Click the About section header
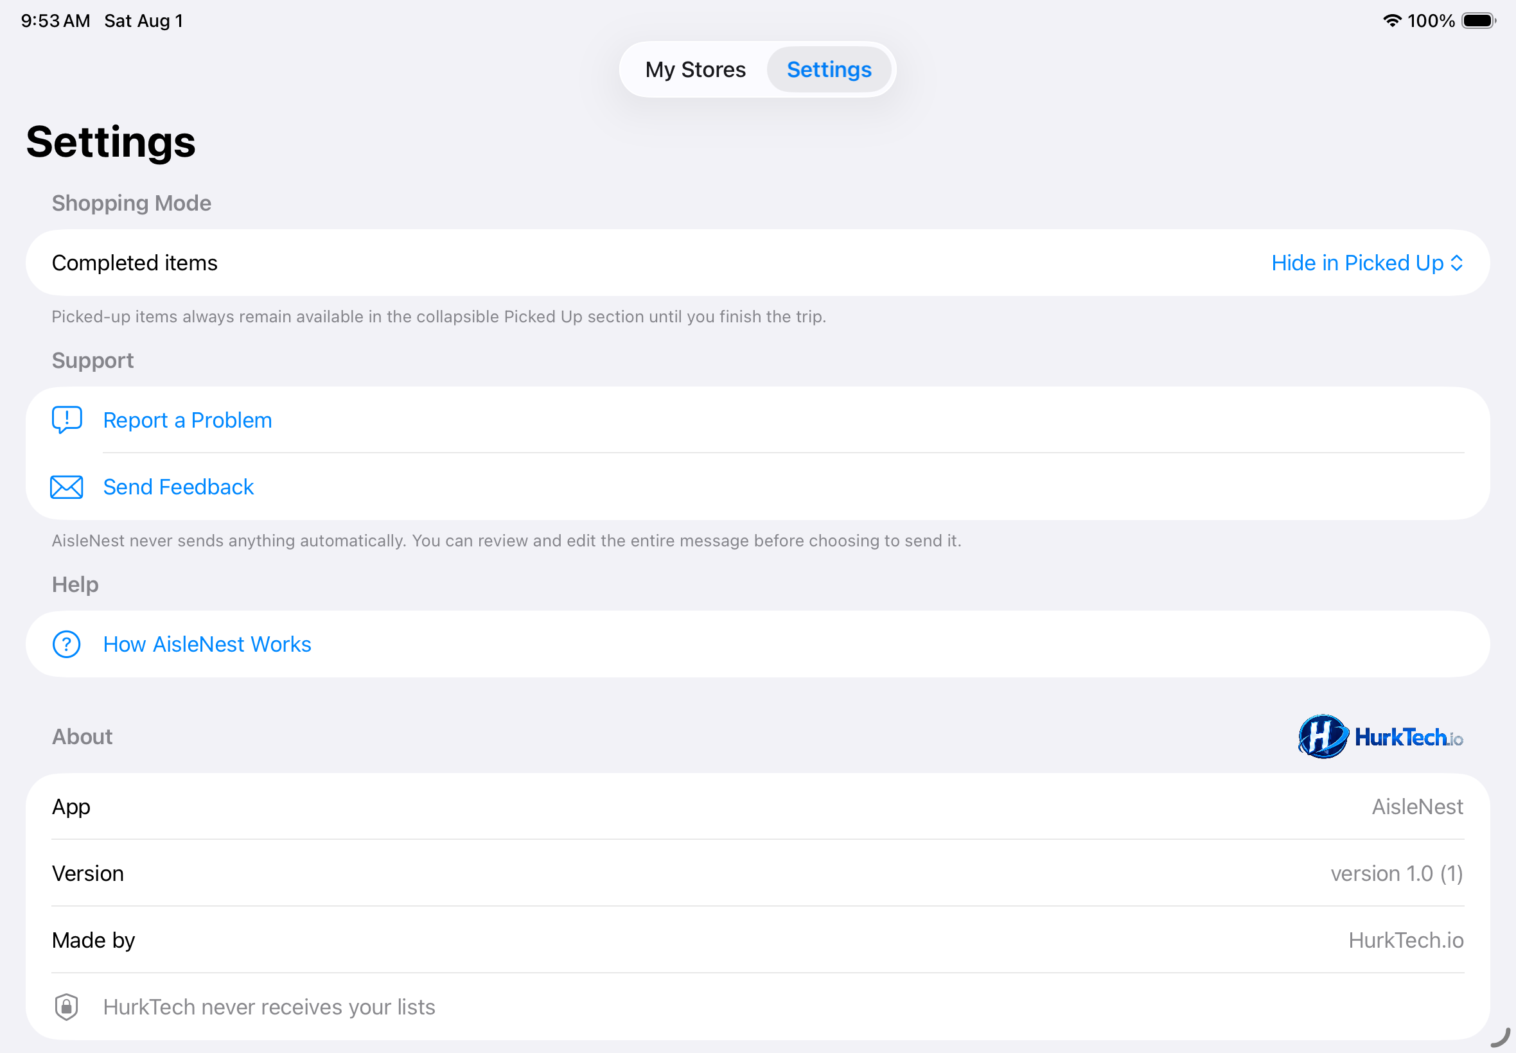 (82, 736)
